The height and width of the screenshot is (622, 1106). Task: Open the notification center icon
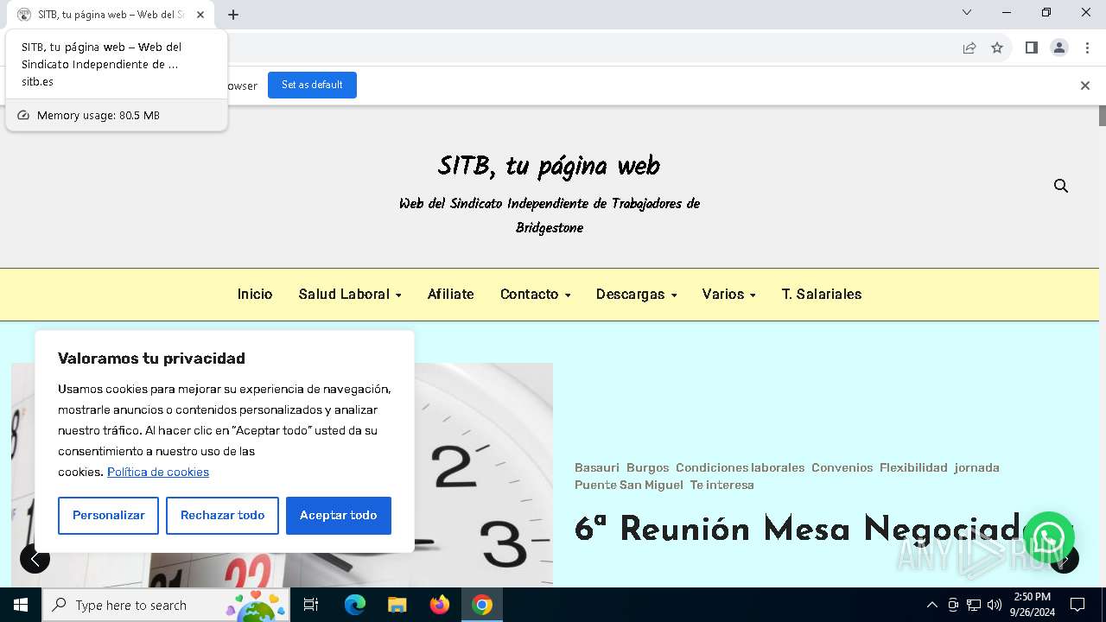[x=1077, y=605]
